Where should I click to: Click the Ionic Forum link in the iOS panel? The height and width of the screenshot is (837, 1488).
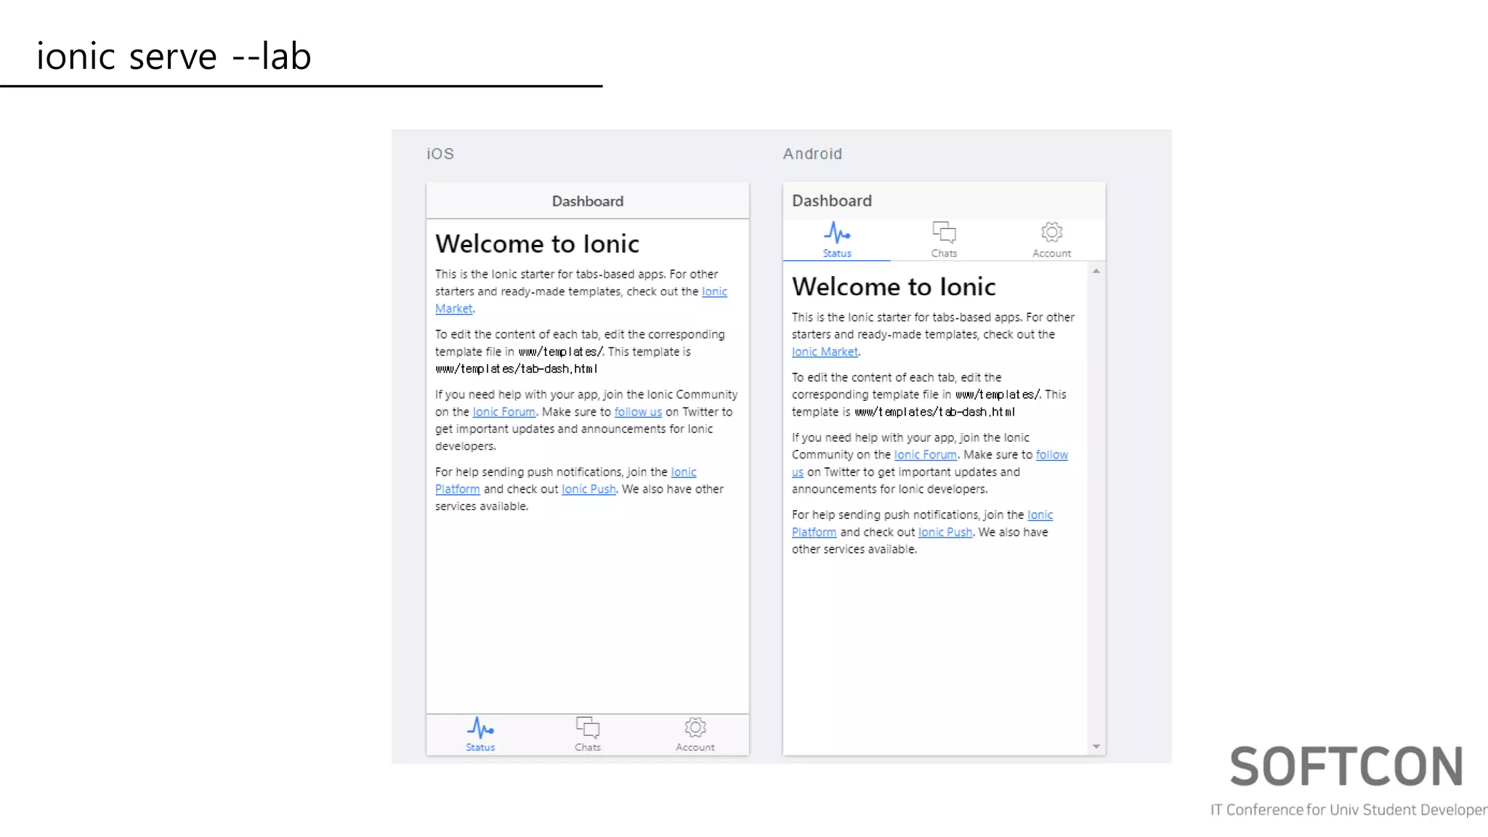pos(504,412)
